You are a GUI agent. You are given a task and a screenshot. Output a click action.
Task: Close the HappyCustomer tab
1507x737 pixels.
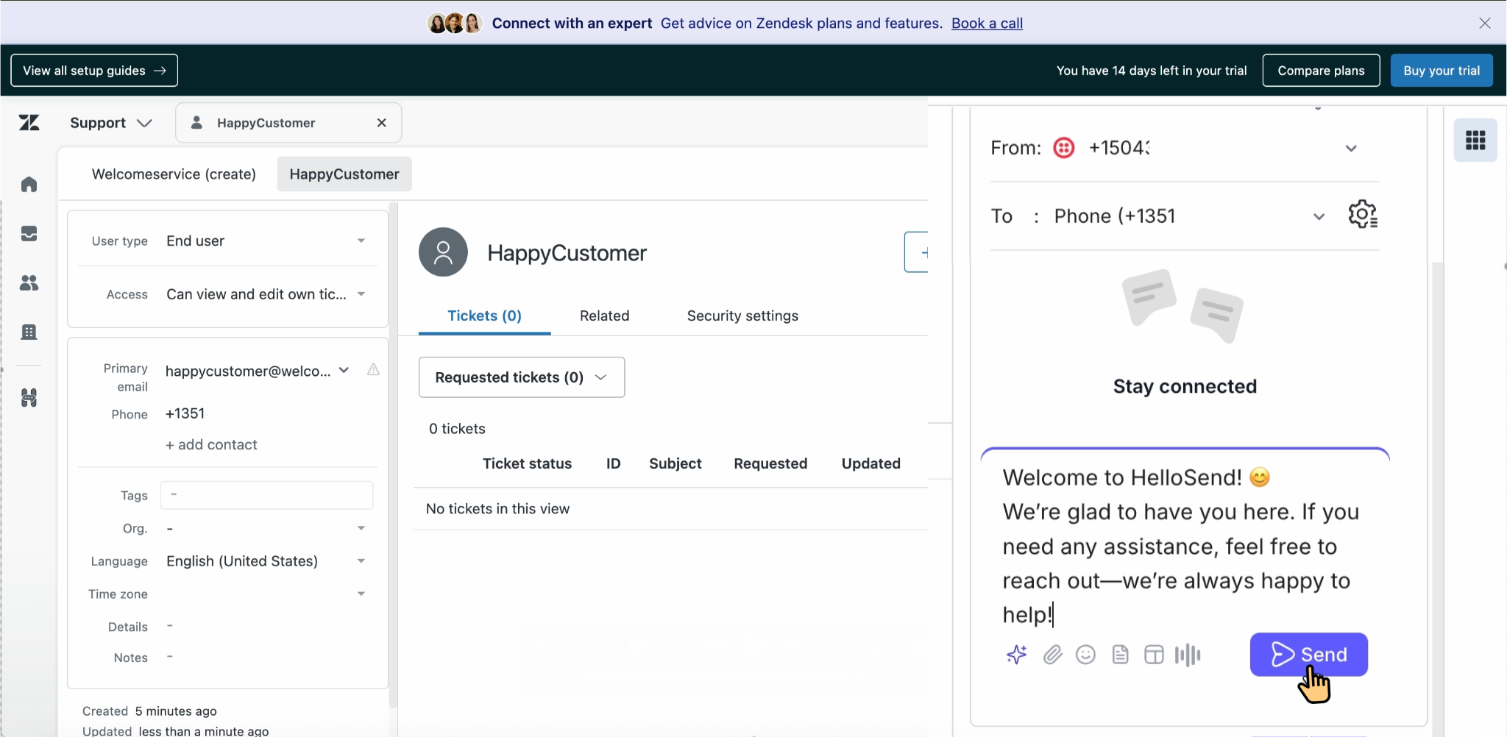tap(381, 123)
